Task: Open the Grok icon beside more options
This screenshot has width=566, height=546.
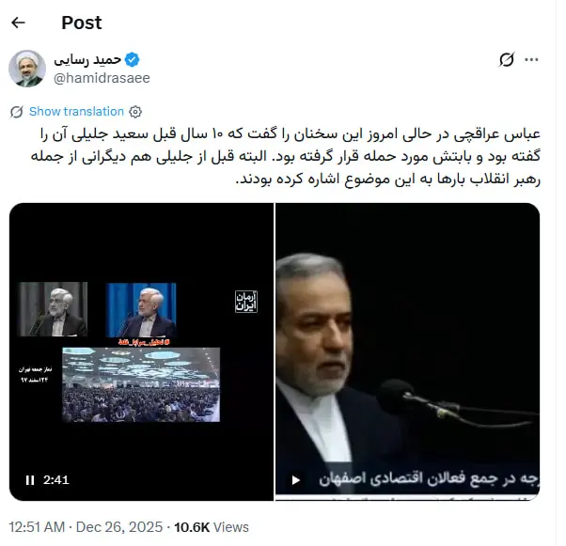Action: (x=507, y=59)
